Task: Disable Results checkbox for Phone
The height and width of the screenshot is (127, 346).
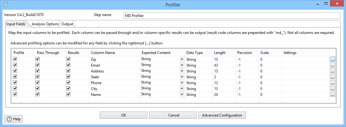Action: [x=68, y=83]
